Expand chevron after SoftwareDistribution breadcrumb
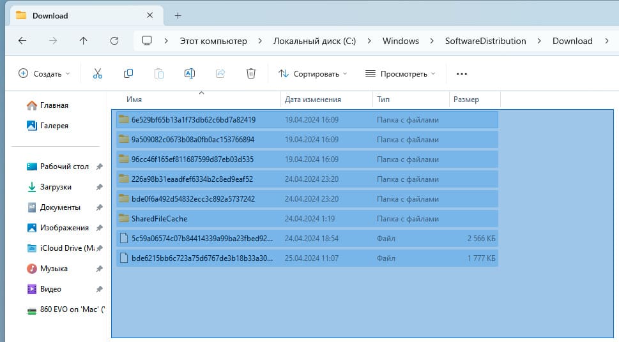The height and width of the screenshot is (342, 619). click(539, 41)
